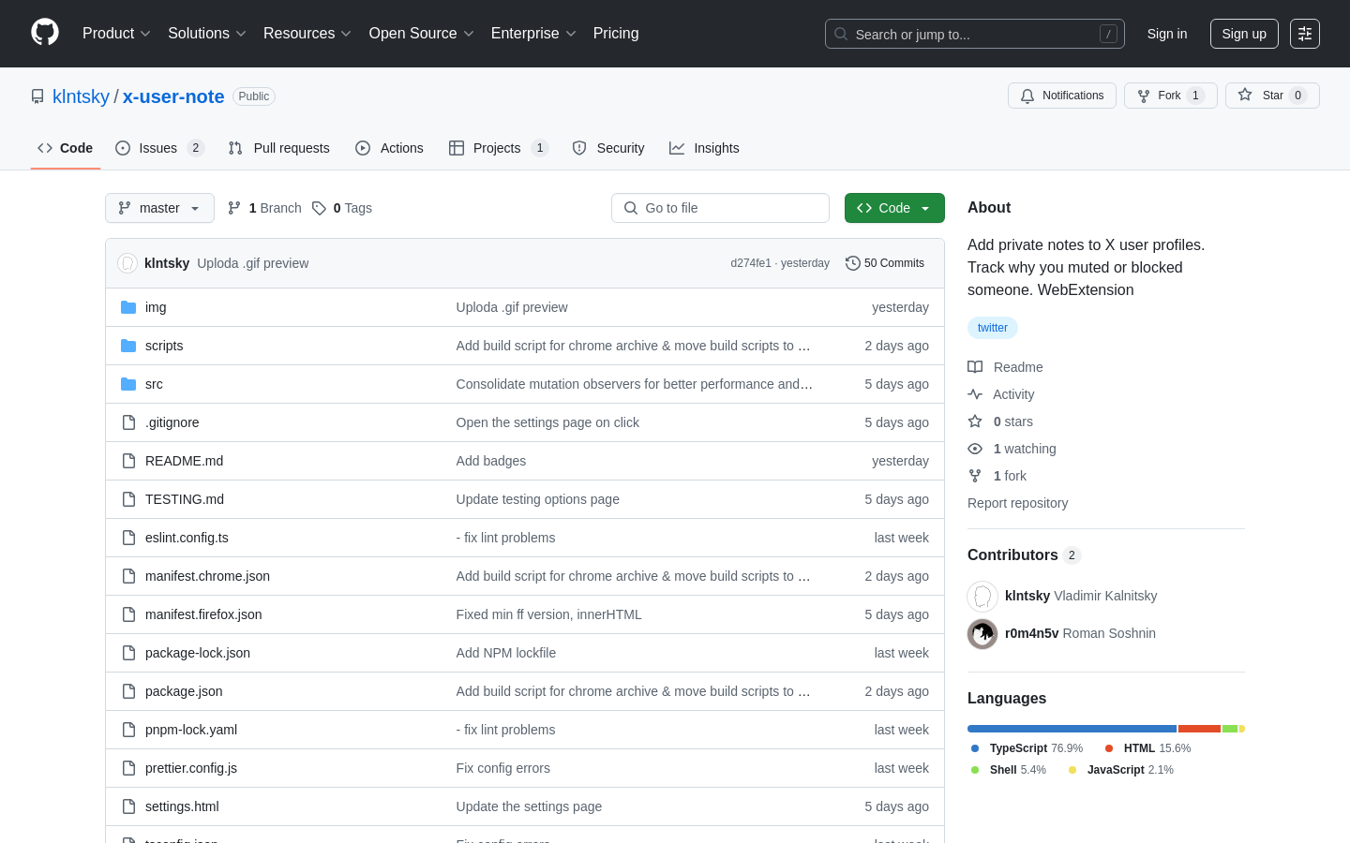Image resolution: width=1350 pixels, height=843 pixels.
Task: Open the Pricing page
Action: pos(616,34)
